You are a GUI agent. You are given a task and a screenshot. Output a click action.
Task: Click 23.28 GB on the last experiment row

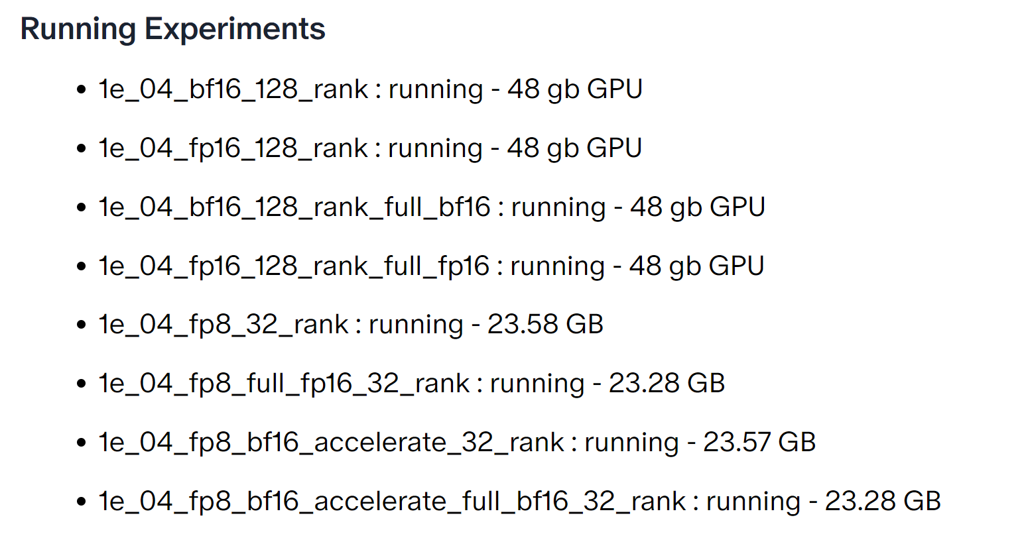tap(883, 502)
